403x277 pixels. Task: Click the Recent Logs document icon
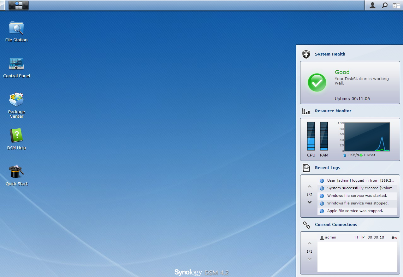(306, 168)
